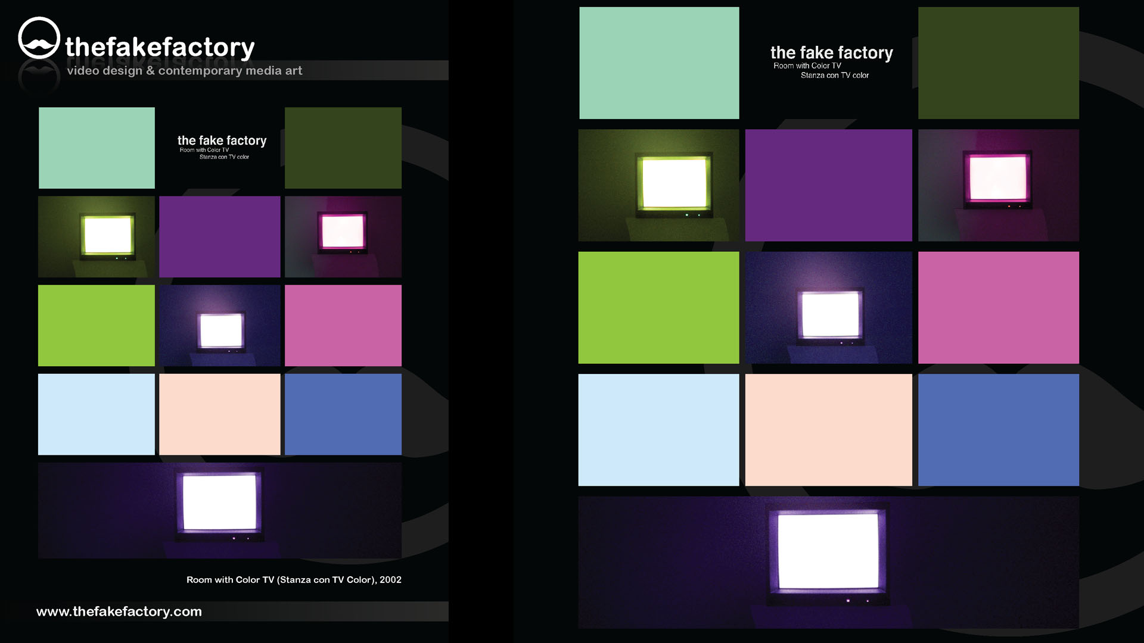Click the large 'the fake factory' title text
Viewport: 1144px width, 643px height.
pos(831,53)
